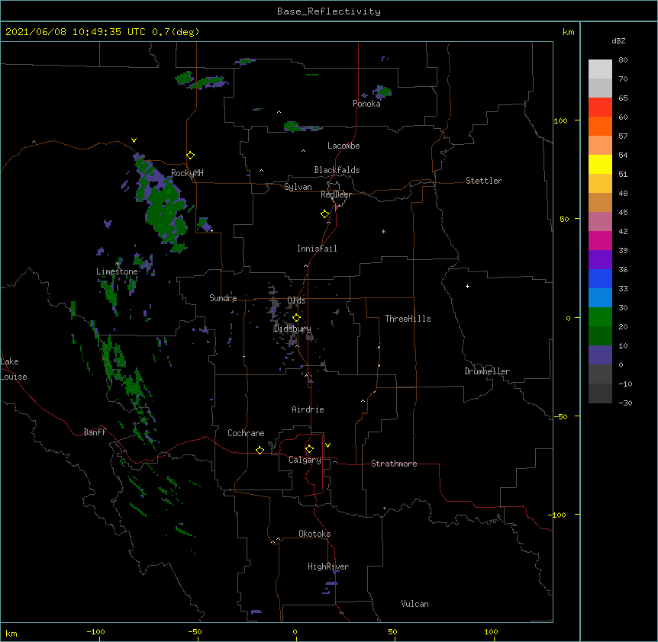Click the km unit label left of -100
The height and width of the screenshot is (642, 658).
11,633
